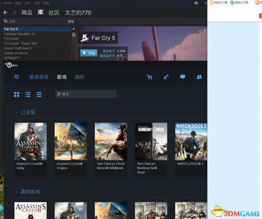Select Hearts of Iron IV in list

coord(16,53)
